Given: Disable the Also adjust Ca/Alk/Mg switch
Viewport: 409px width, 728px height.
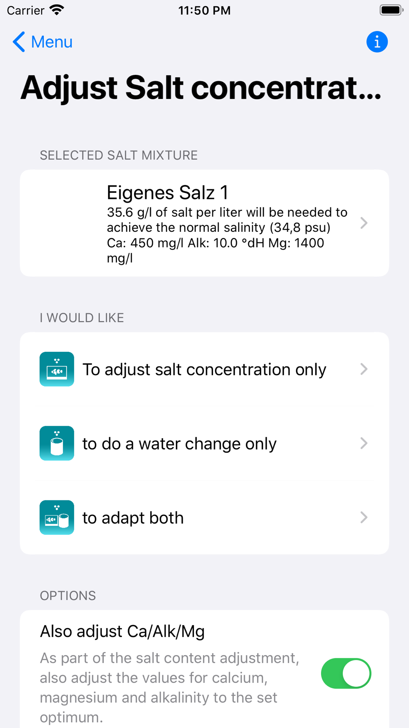Looking at the screenshot, I should point(346,673).
